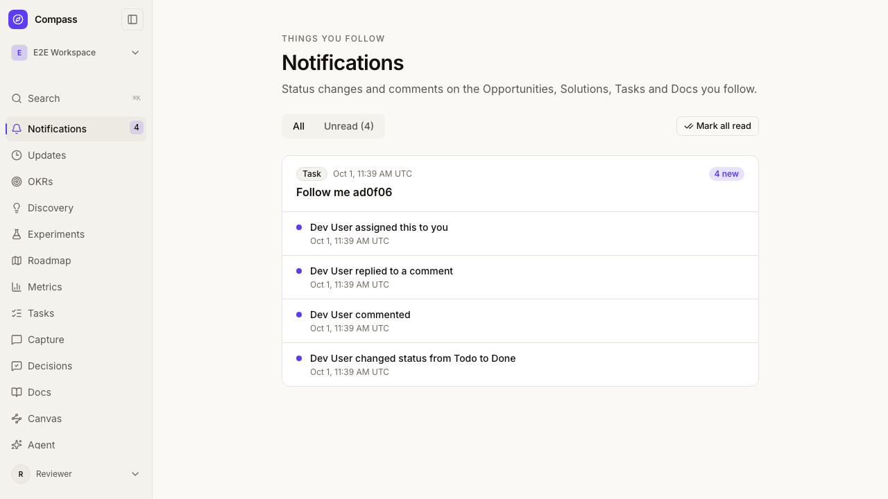Open Updates from the sidebar

[x=76, y=155]
